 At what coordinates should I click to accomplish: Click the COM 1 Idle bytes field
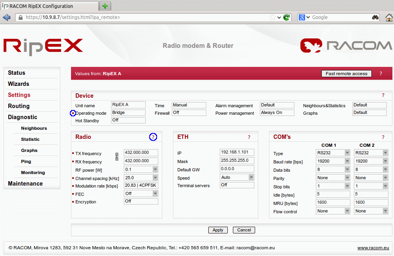pos(333,194)
